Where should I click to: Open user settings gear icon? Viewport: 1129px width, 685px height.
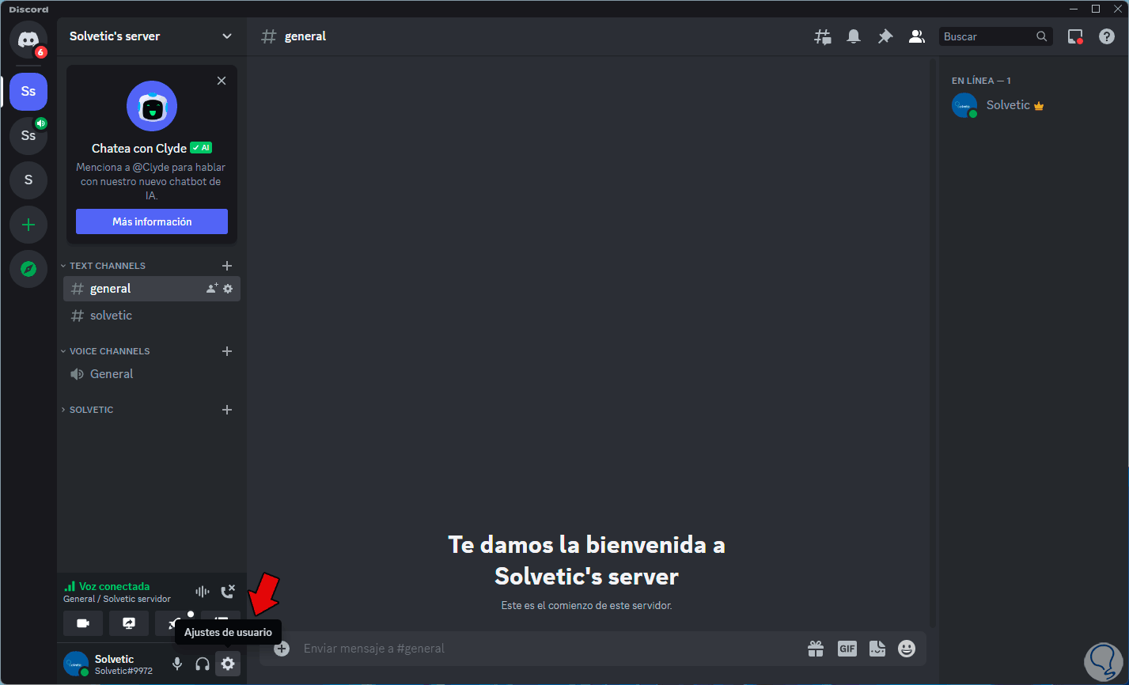point(228,664)
